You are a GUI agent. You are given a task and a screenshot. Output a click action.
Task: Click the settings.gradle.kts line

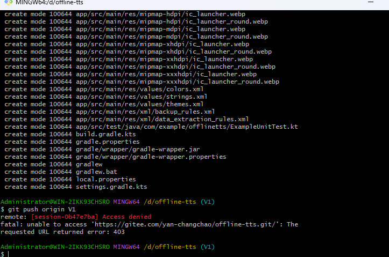pyautogui.click(x=76, y=187)
